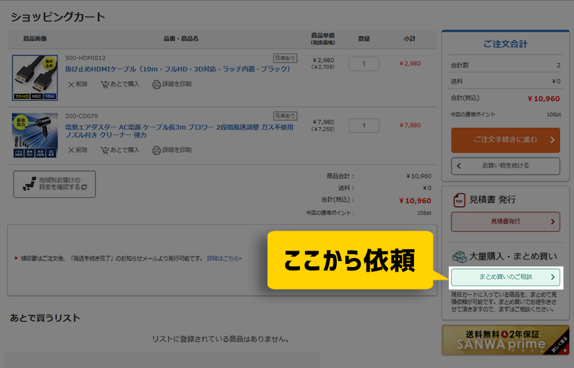
Task: Click the 在庫あり badge on HDMI cable
Action: [x=285, y=58]
